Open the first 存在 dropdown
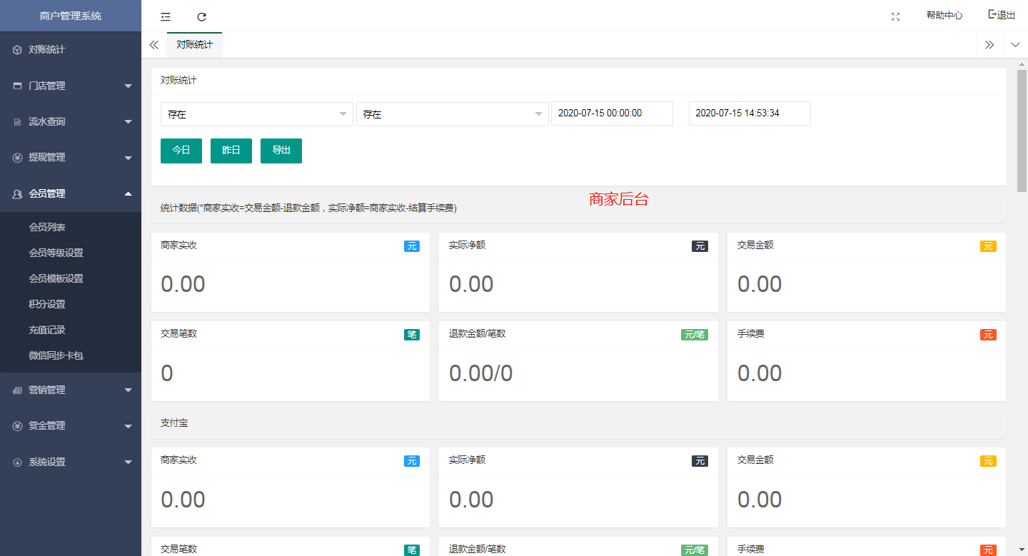This screenshot has height=556, width=1028. click(257, 114)
